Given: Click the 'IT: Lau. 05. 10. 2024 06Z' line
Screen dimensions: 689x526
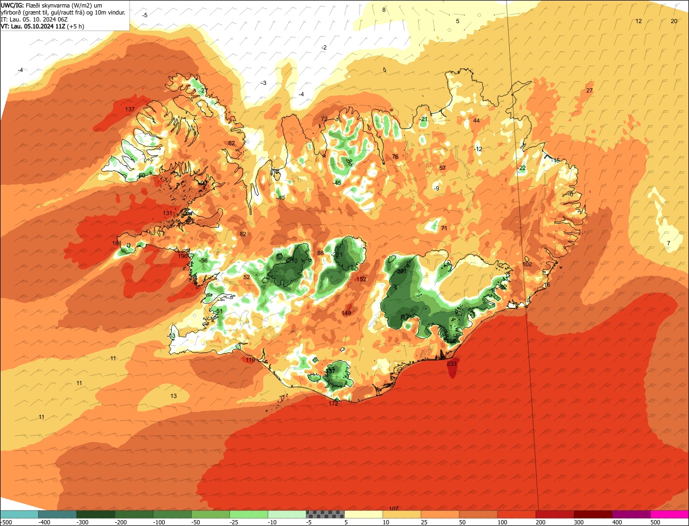Looking at the screenshot, I should coord(33,19).
